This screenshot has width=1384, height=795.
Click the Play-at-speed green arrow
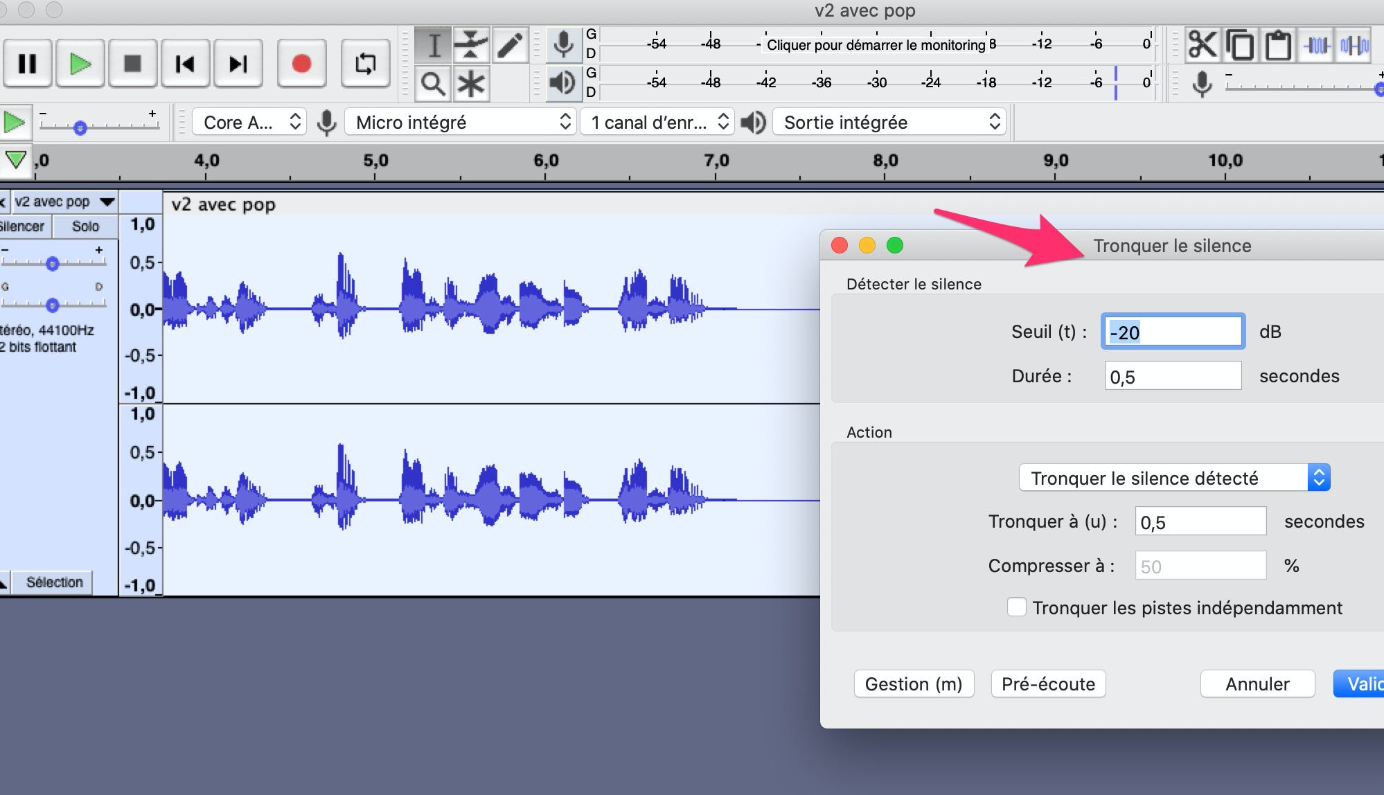pyautogui.click(x=15, y=123)
